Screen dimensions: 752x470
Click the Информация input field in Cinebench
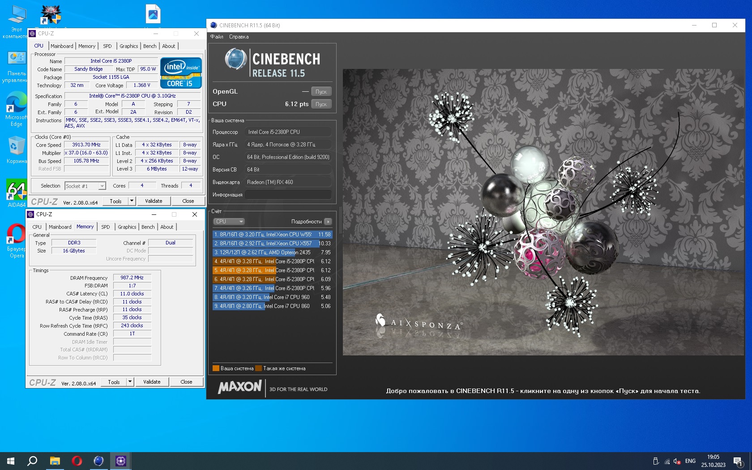click(x=288, y=195)
